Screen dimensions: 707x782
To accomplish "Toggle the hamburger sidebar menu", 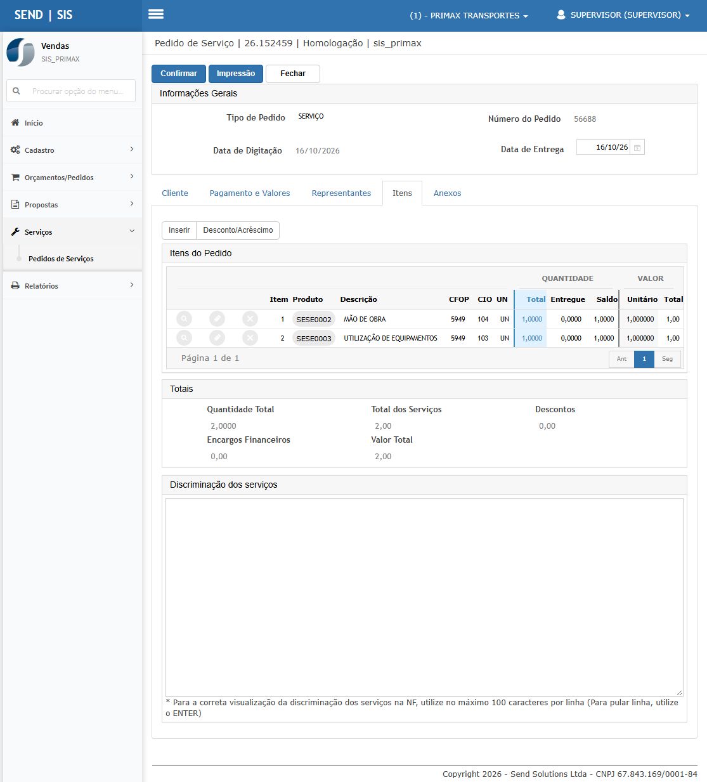I will [156, 15].
